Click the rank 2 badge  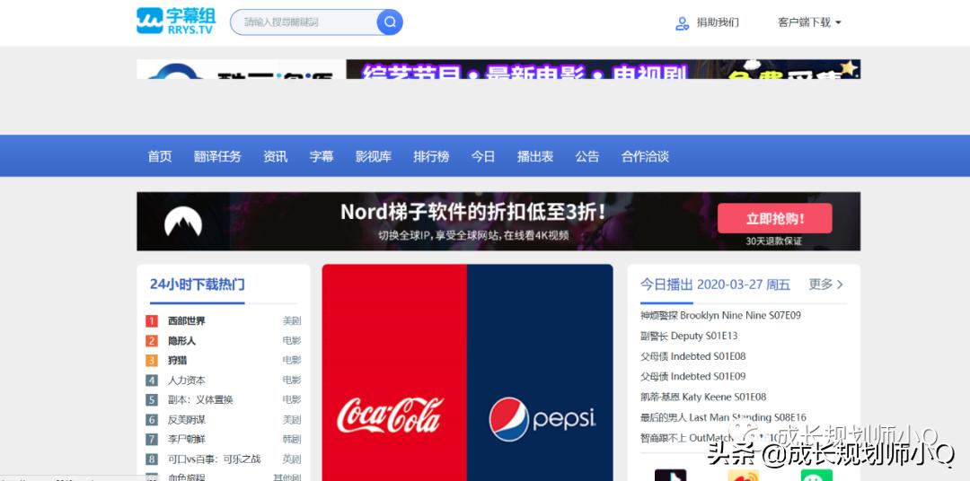click(x=152, y=341)
